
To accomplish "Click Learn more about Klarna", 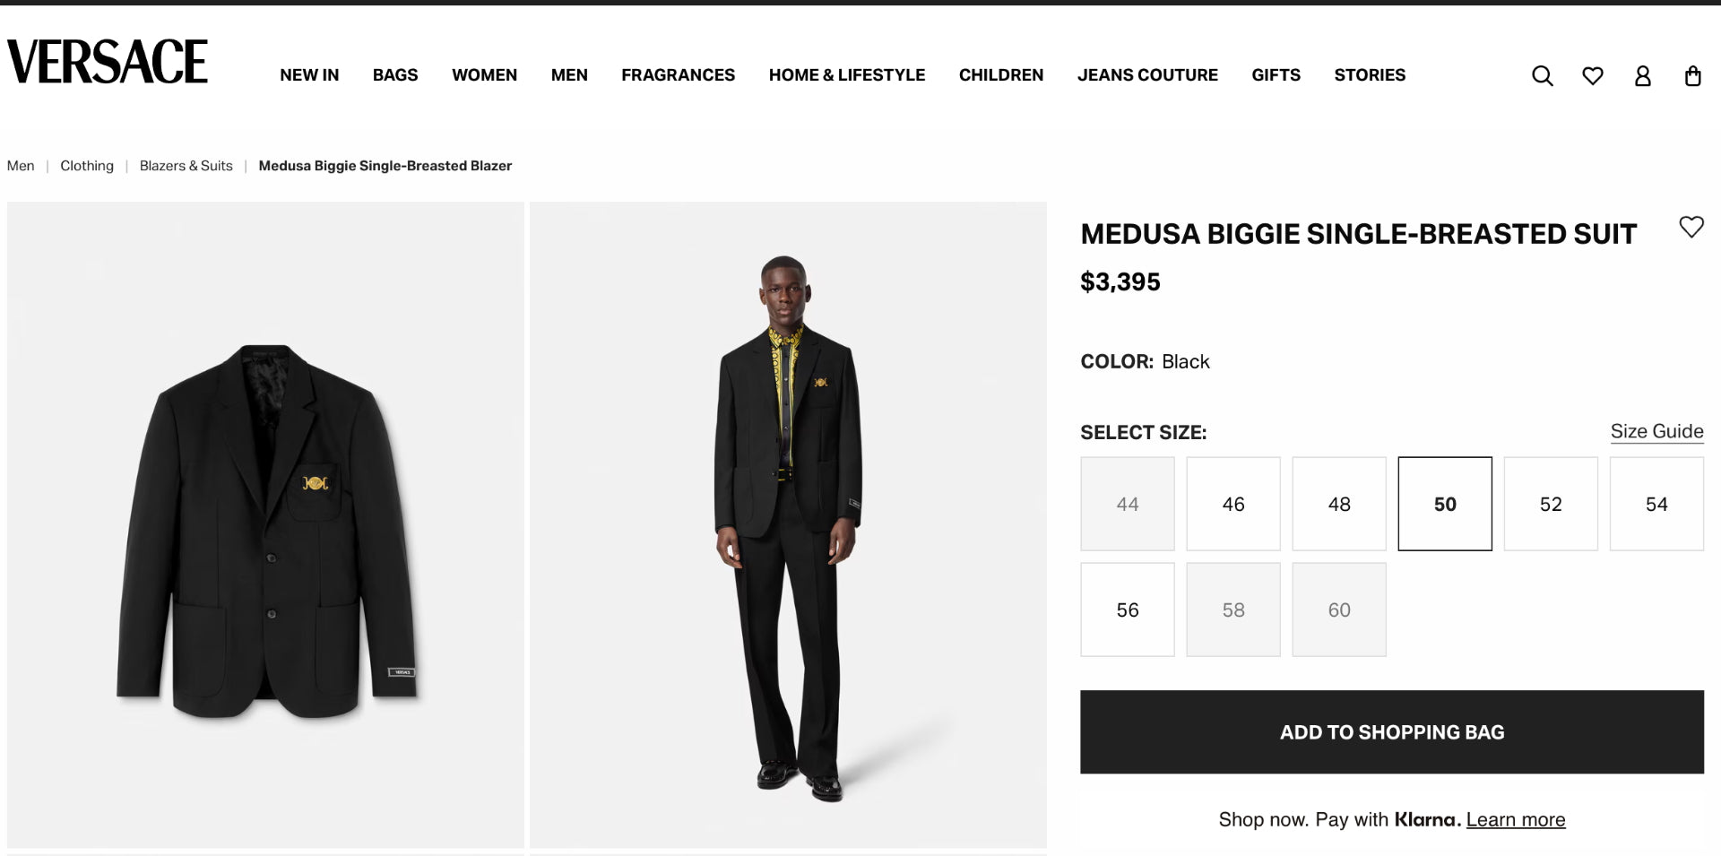I will click(x=1515, y=818).
